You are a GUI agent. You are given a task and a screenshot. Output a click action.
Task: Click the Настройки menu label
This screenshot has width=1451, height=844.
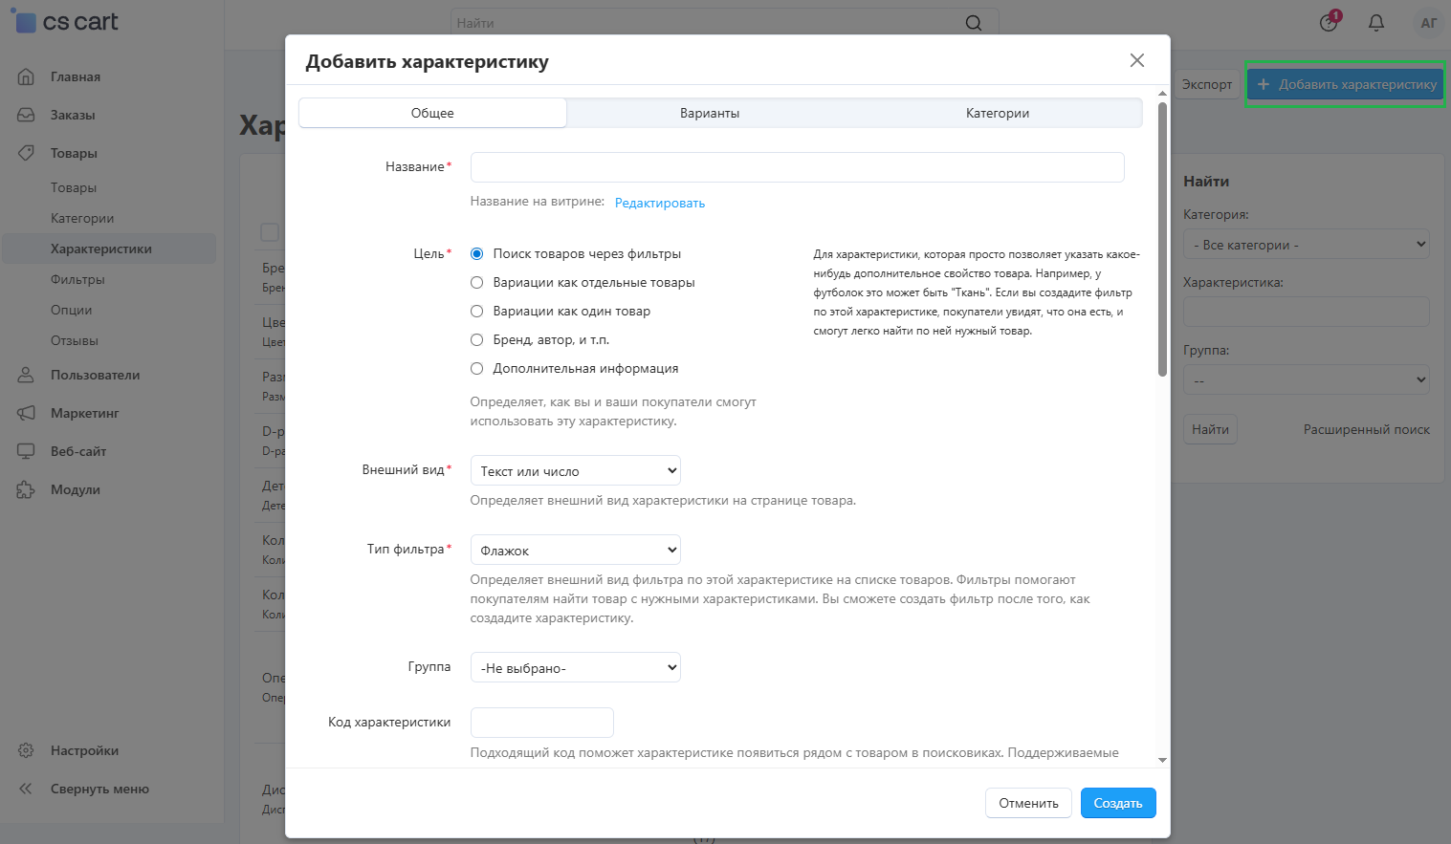point(84,750)
